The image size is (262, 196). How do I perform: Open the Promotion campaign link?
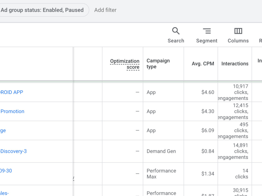tap(12, 111)
